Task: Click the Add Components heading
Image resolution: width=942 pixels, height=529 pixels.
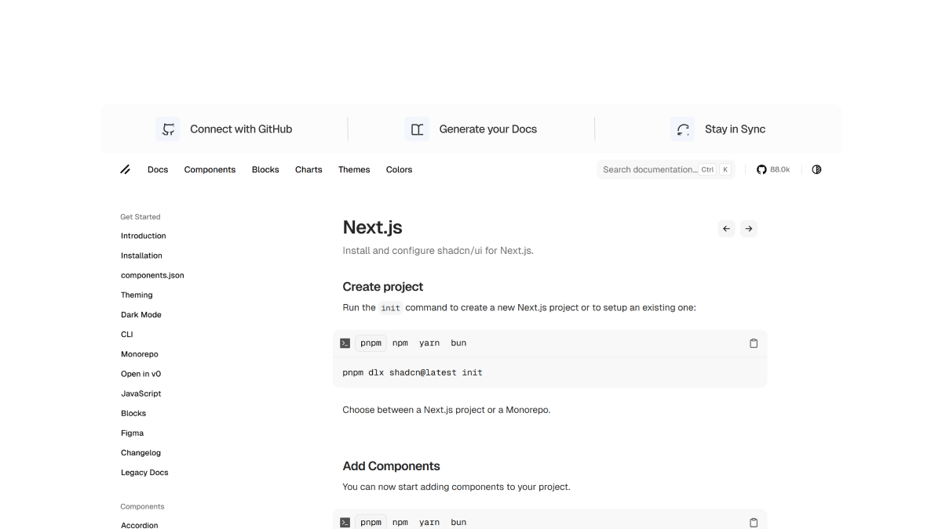Action: (x=391, y=466)
